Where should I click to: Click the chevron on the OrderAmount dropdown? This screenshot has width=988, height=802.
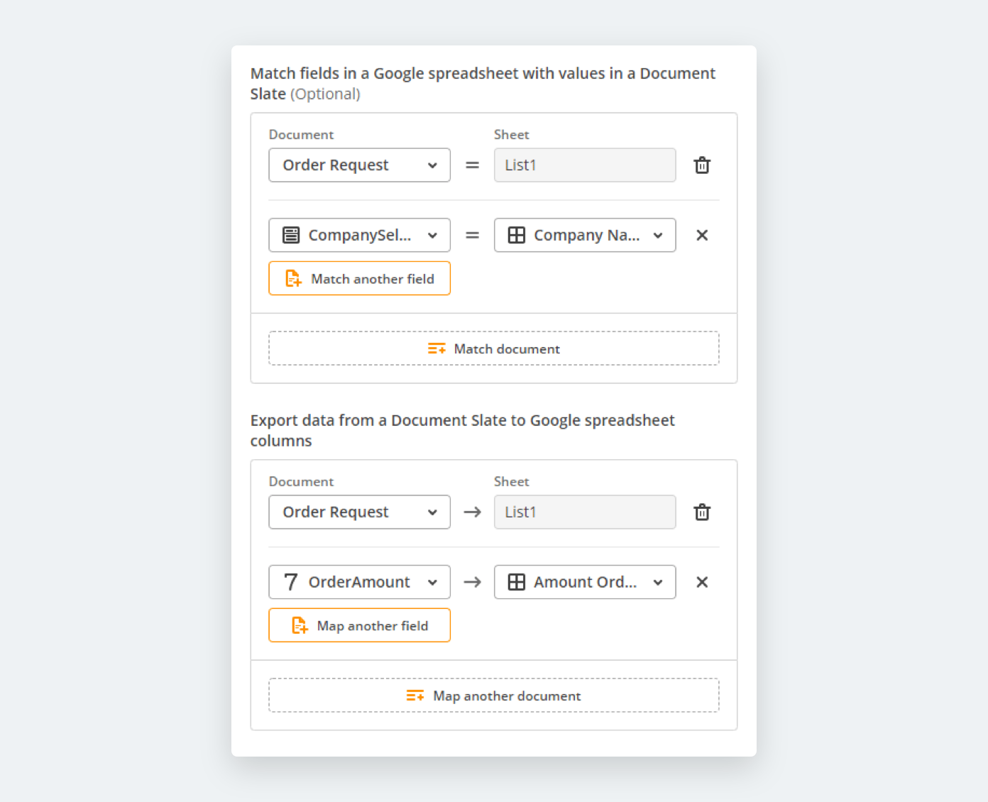click(432, 583)
